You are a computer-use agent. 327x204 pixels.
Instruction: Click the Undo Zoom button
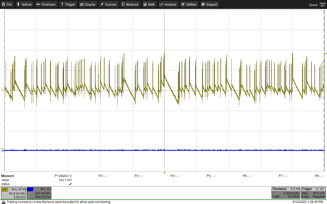coord(323,5)
